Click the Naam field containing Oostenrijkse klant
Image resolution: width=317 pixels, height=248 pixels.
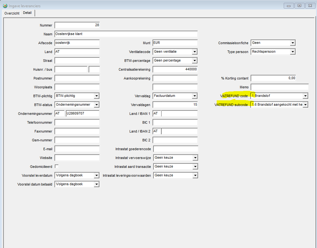coord(126,34)
